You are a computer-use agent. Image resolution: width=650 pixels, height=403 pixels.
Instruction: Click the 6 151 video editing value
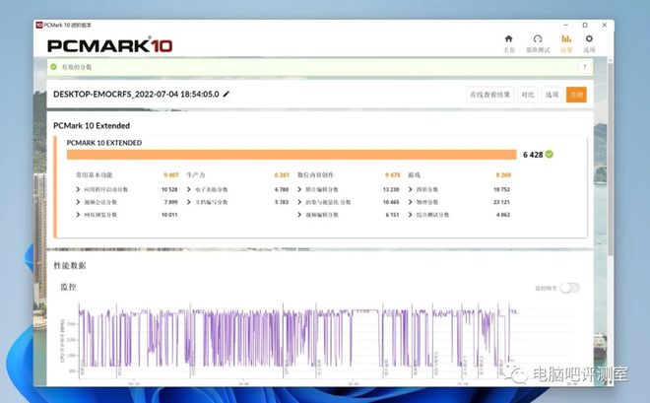click(392, 215)
